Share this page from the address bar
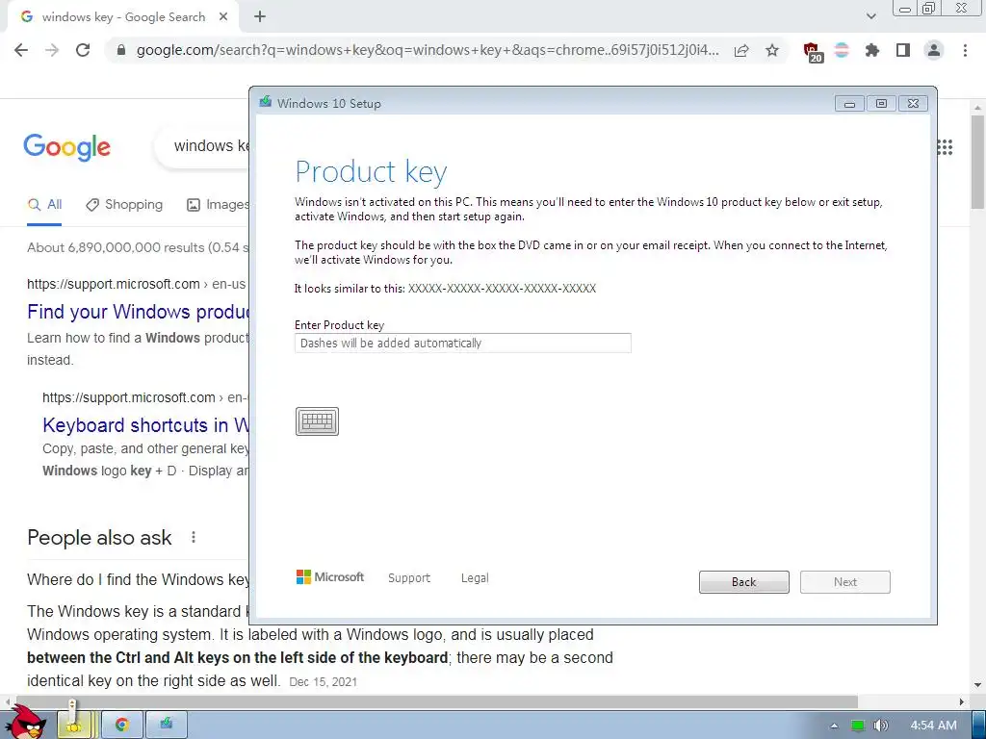 (x=741, y=50)
